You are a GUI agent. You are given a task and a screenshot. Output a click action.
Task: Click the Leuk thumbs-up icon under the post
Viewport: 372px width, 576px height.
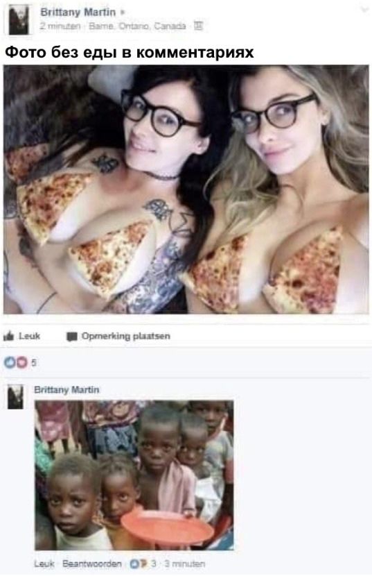(x=8, y=336)
